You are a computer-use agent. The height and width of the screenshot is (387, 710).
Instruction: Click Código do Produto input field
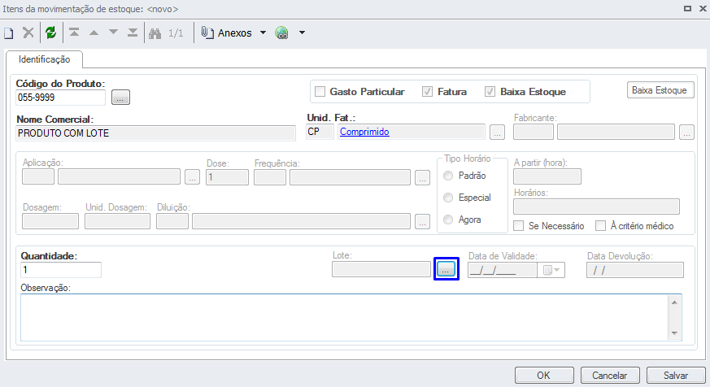60,98
